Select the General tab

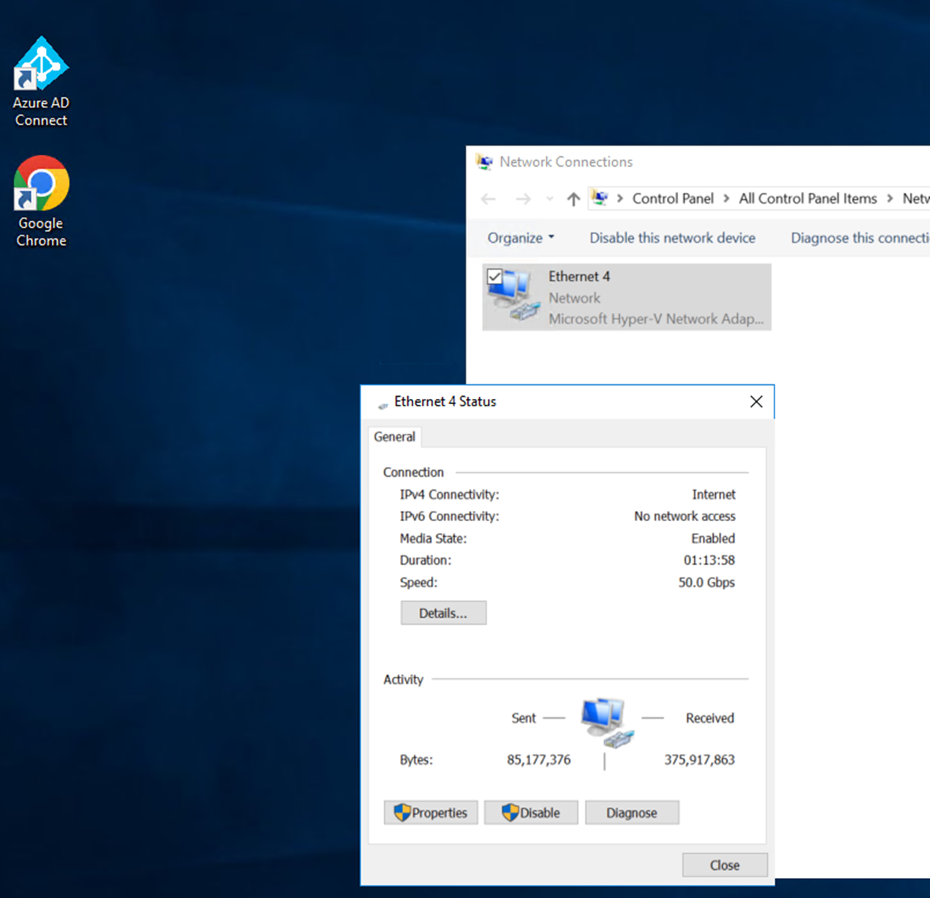click(x=394, y=437)
